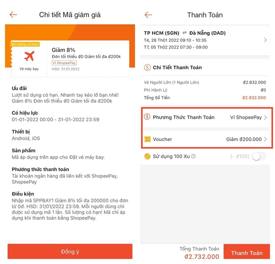
Task: Tap the Chi Tiết Thanh Toán coin icon
Action: (147, 67)
